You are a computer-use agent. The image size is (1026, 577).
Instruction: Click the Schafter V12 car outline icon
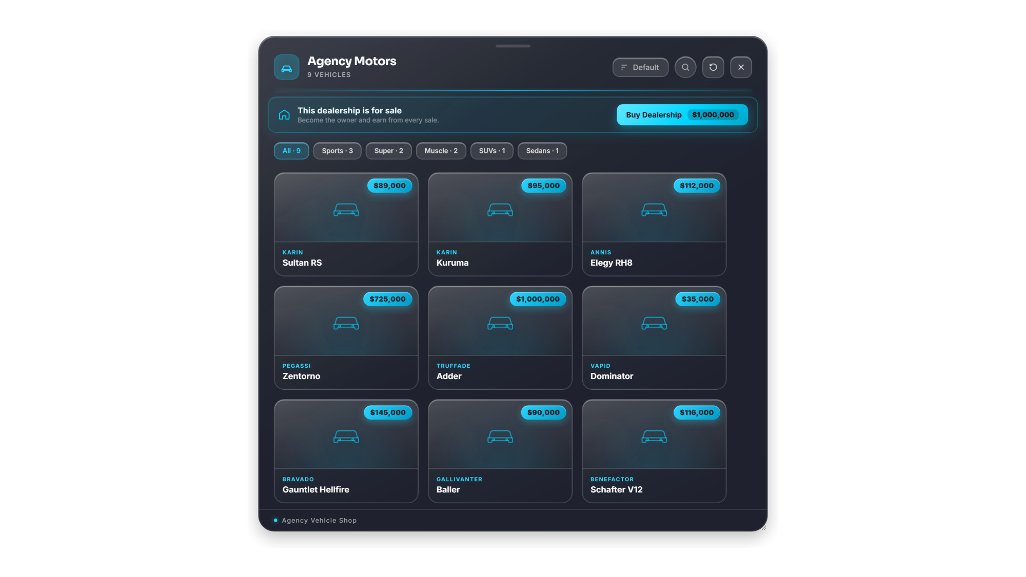pos(654,436)
